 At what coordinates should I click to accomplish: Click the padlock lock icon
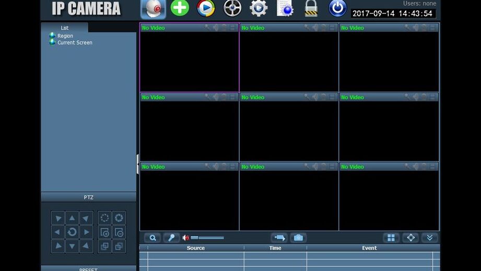[311, 8]
